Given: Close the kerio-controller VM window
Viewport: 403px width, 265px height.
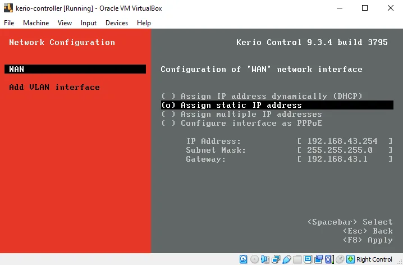Looking at the screenshot, I should click(x=391, y=8).
